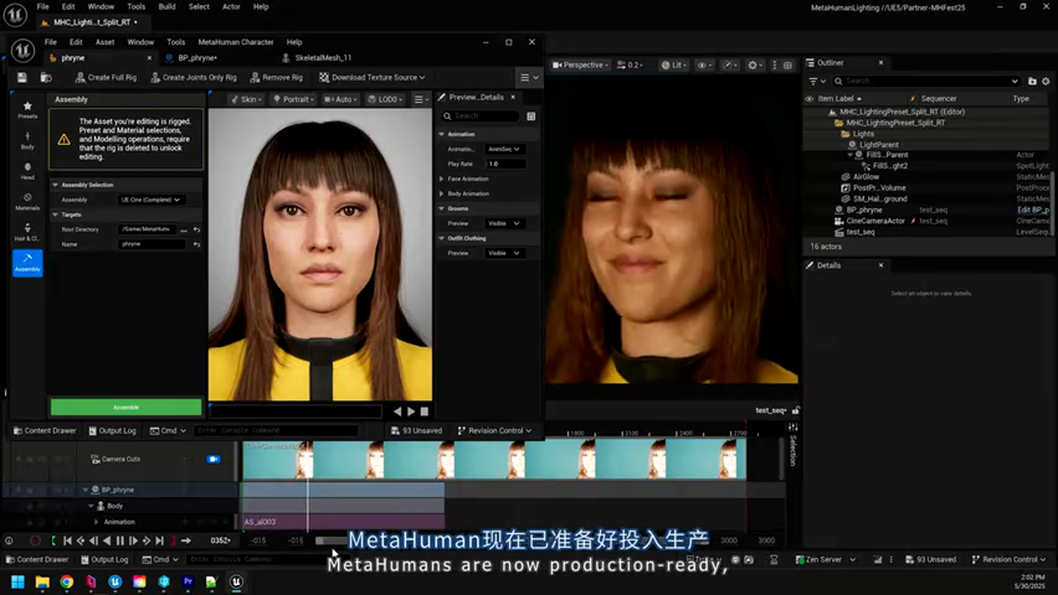Open the Assembly type UE Cine dropdown

coord(150,200)
